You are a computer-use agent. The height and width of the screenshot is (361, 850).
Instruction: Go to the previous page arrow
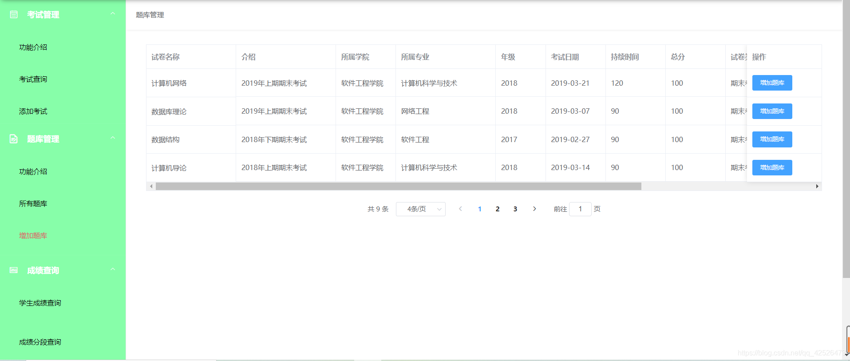(460, 209)
